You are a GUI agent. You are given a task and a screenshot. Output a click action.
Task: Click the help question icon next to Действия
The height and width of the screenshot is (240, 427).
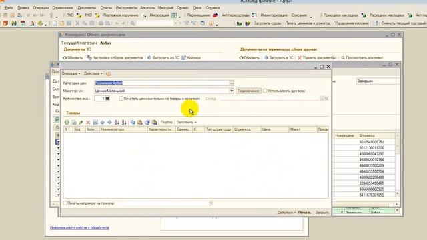[108, 73]
